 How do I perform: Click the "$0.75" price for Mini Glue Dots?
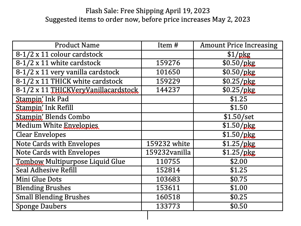click(x=239, y=179)
